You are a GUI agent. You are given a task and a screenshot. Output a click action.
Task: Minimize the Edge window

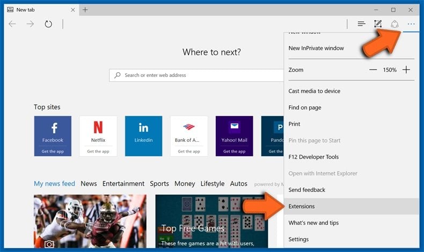(376, 10)
